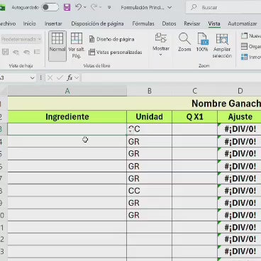The image size is (261, 261).
Task: Open the Revisar ribbon tab
Action: pos(192,23)
